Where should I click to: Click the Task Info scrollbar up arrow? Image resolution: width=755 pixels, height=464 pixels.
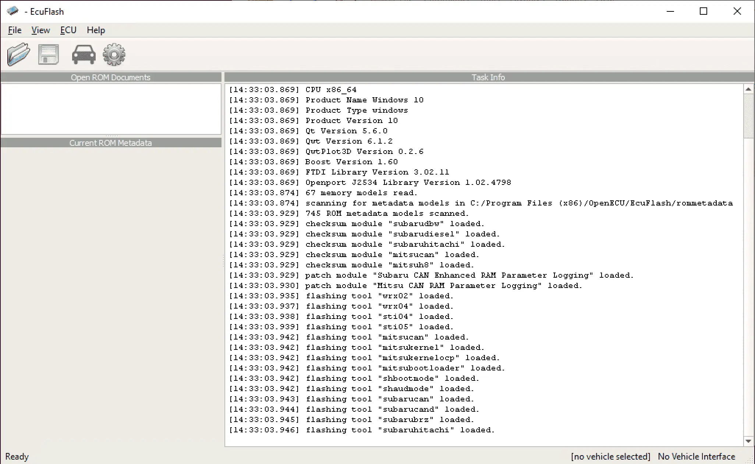[748, 89]
